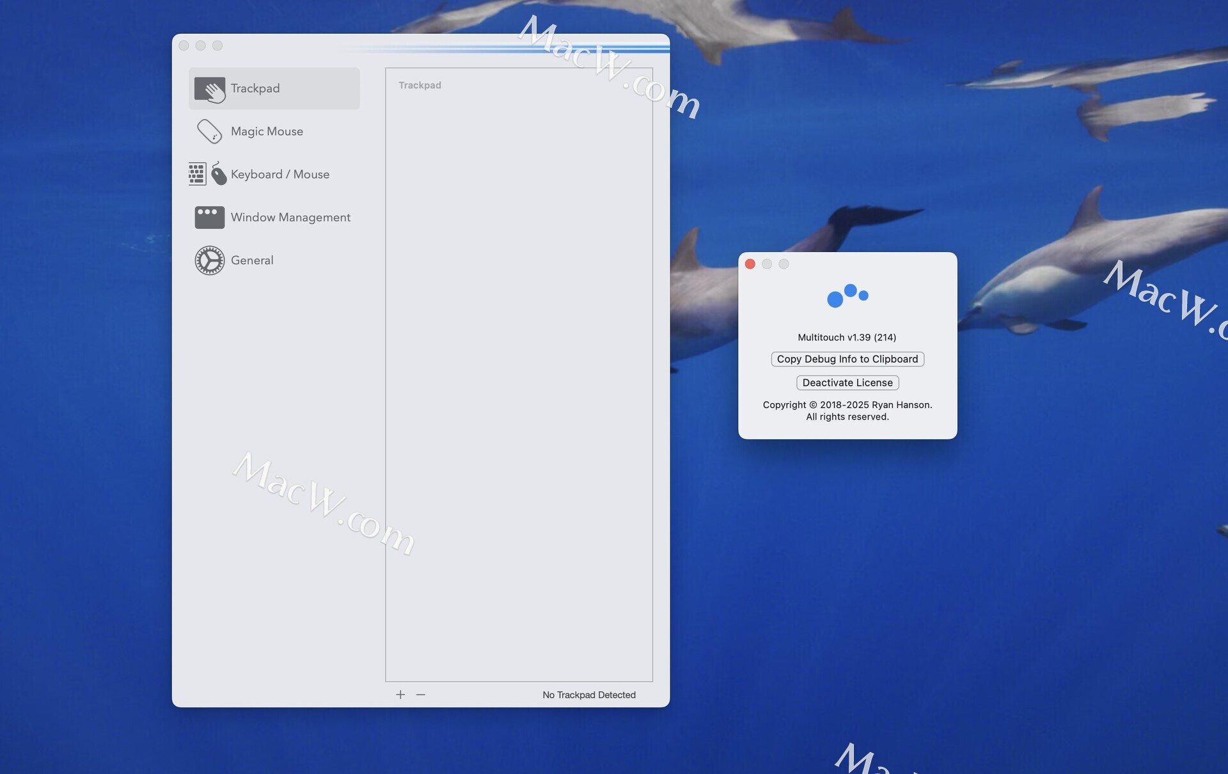Open the General section label
The width and height of the screenshot is (1228, 774).
tap(252, 260)
